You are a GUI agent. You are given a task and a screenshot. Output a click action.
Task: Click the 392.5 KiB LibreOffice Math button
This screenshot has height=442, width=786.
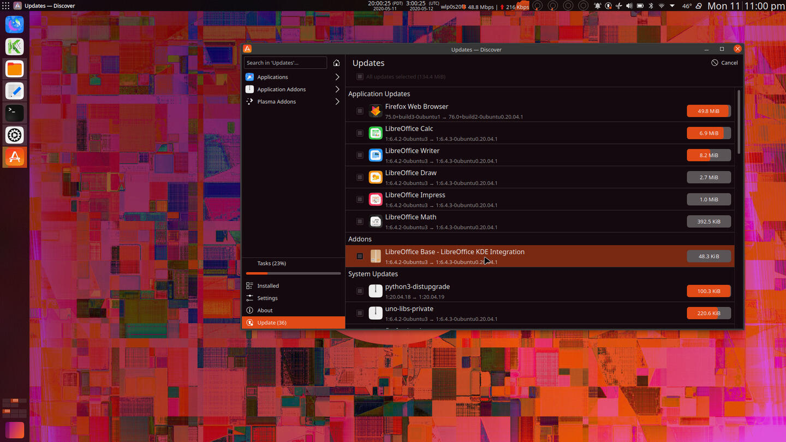click(708, 222)
